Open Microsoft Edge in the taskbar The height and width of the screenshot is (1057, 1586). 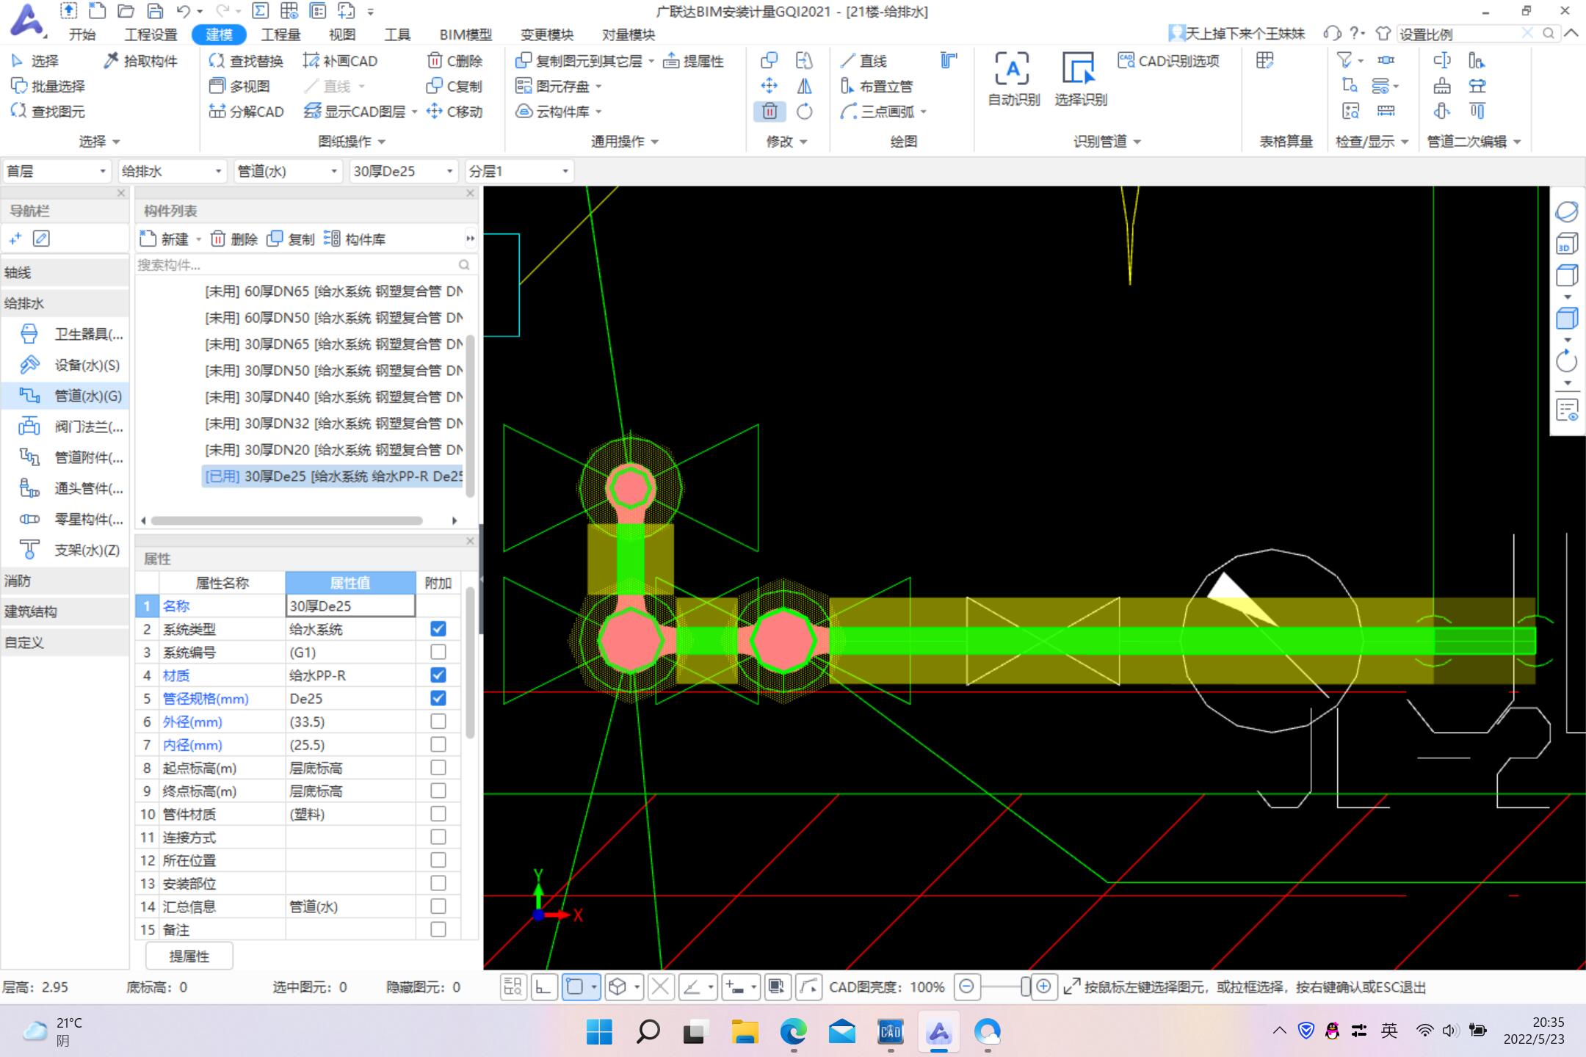tap(793, 1032)
